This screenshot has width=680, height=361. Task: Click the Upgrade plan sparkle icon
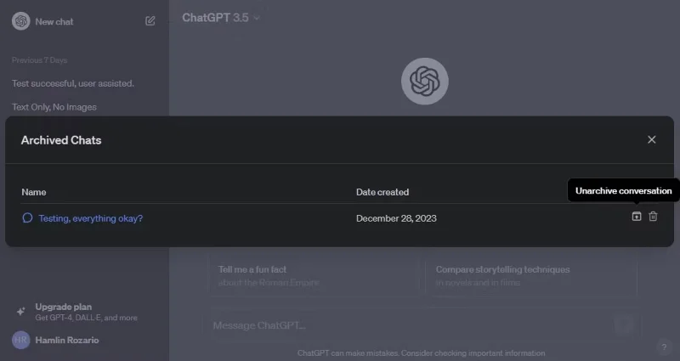click(x=20, y=311)
